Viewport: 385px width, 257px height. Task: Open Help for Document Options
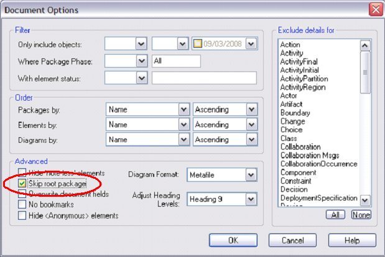(353, 240)
